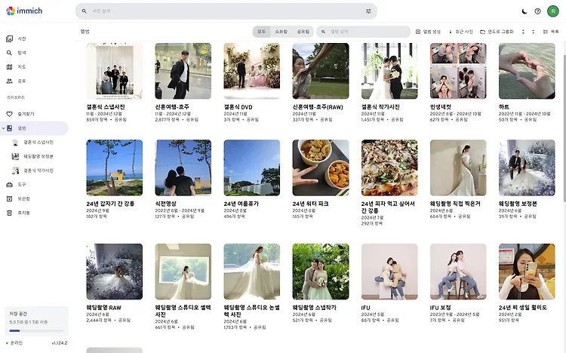Open 도구 (Utilities) in the sidebar
566x353 pixels.
22,184
